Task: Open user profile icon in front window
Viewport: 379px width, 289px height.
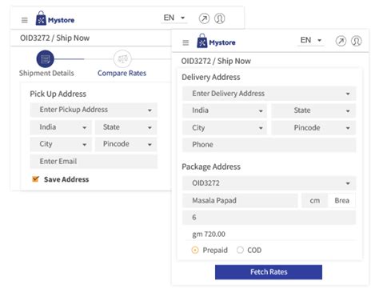Action: (357, 41)
